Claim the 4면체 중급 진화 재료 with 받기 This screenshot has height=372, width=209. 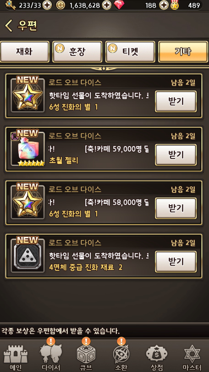(176, 262)
